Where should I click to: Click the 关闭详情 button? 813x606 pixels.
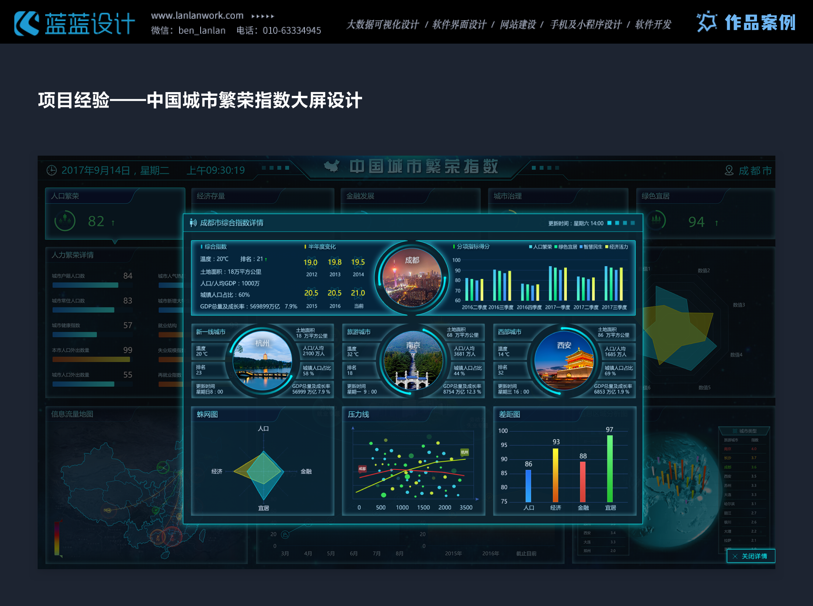pos(751,556)
